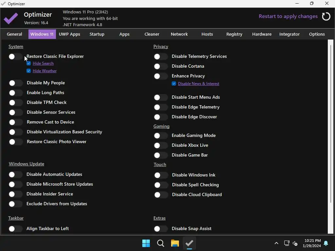Toggle Enable Gaming Mode
Viewport: 335px width, 251px height.
pos(161,136)
